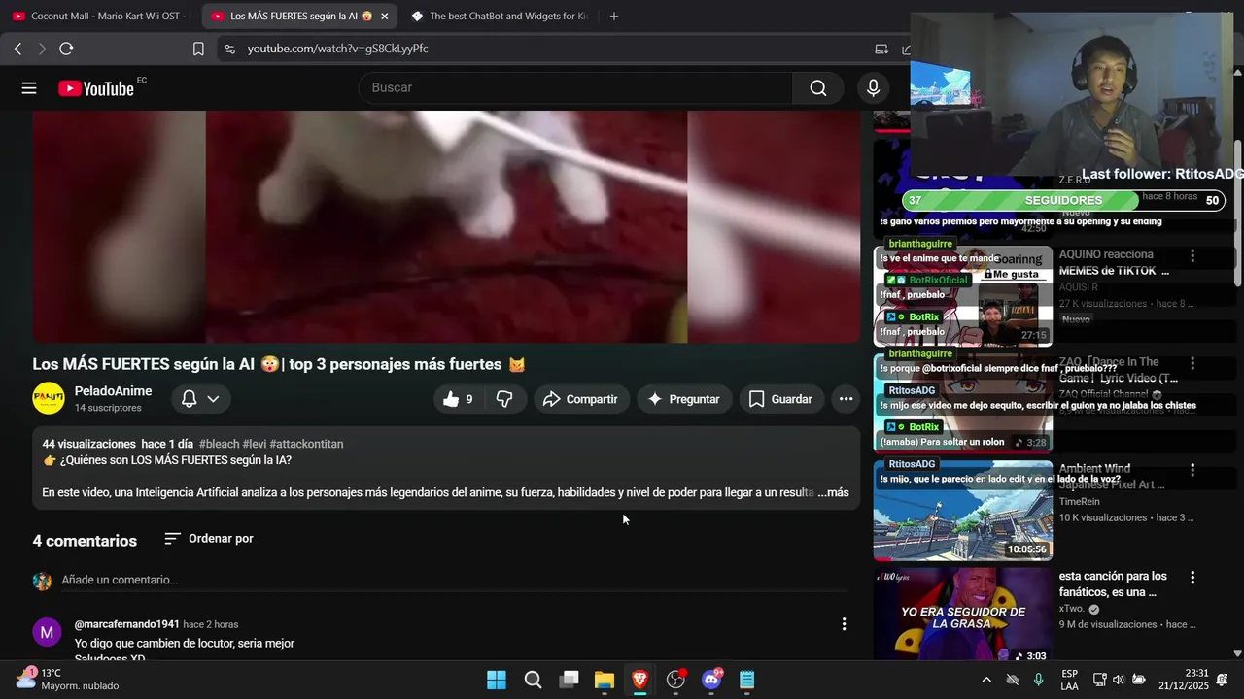Viewport: 1244px width, 699px height.
Task: Switch to The best ChatBot and Widgets tab
Action: [501, 17]
